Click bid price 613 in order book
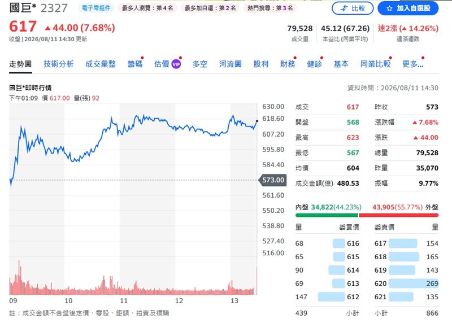The width and height of the screenshot is (452, 323). (x=353, y=283)
